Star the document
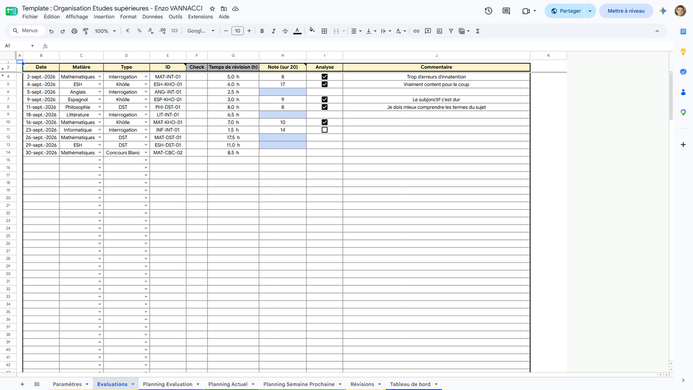This screenshot has height=390, width=693. click(x=213, y=9)
